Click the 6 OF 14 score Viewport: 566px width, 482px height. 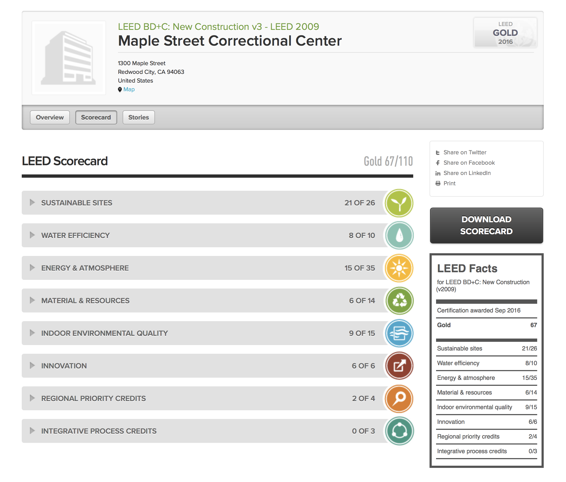pyautogui.click(x=362, y=301)
